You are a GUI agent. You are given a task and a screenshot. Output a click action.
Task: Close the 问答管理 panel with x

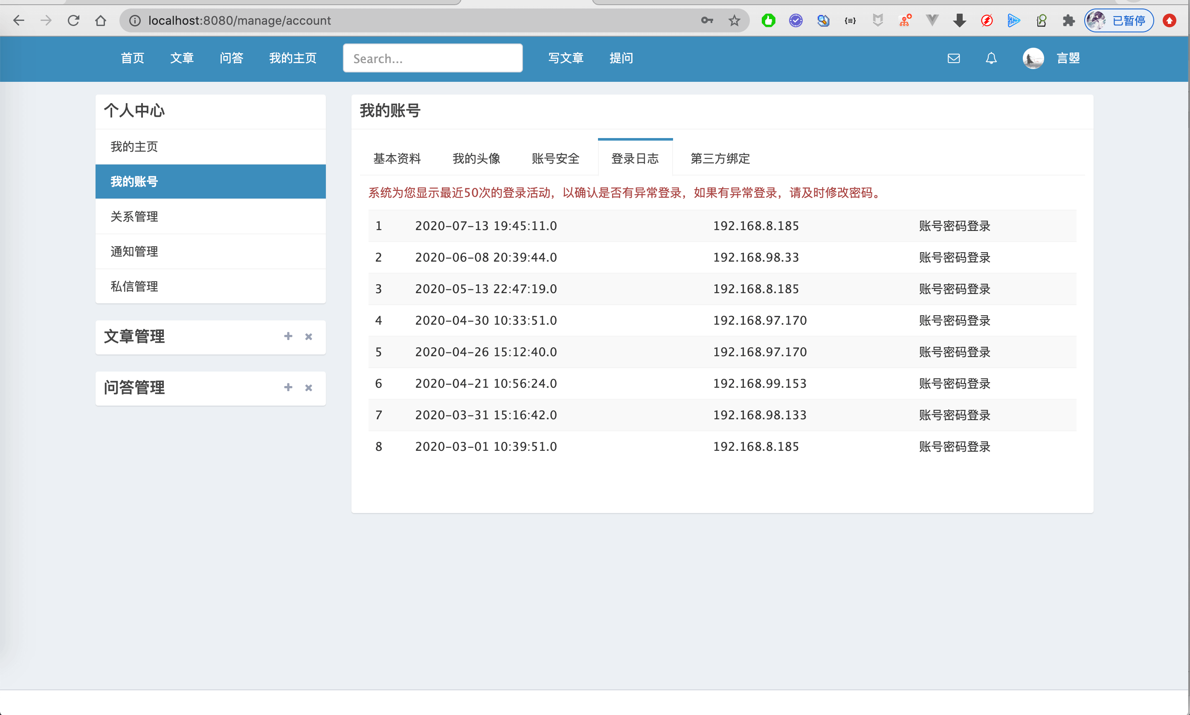pos(309,388)
